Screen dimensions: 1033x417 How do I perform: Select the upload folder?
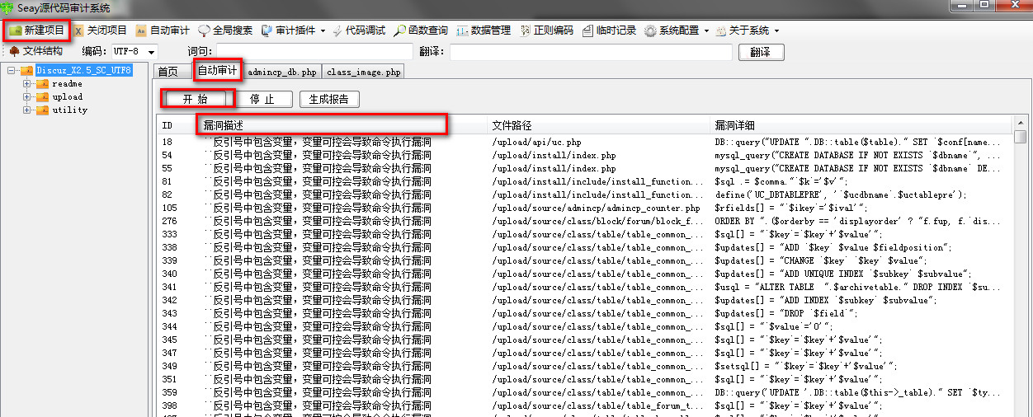click(67, 96)
